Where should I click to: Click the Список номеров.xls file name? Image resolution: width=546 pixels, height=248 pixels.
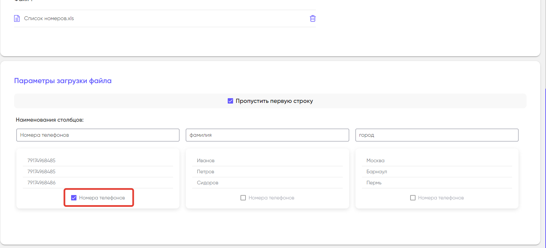click(x=49, y=18)
